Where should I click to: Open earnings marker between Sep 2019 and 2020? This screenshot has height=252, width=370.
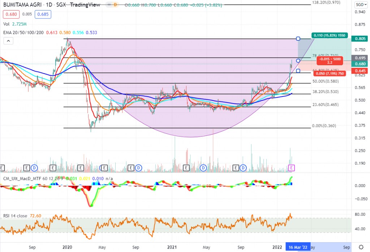pyautogui.click(x=53, y=168)
